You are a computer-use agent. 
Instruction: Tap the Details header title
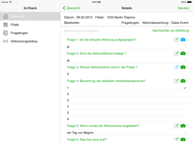tap(127, 8)
